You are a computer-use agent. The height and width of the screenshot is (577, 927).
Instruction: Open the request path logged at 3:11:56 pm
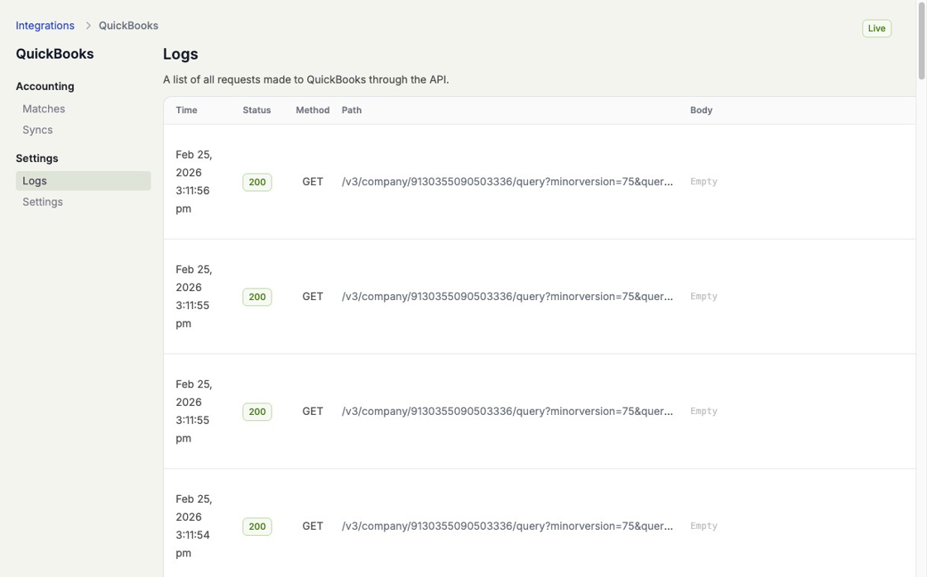tap(507, 182)
